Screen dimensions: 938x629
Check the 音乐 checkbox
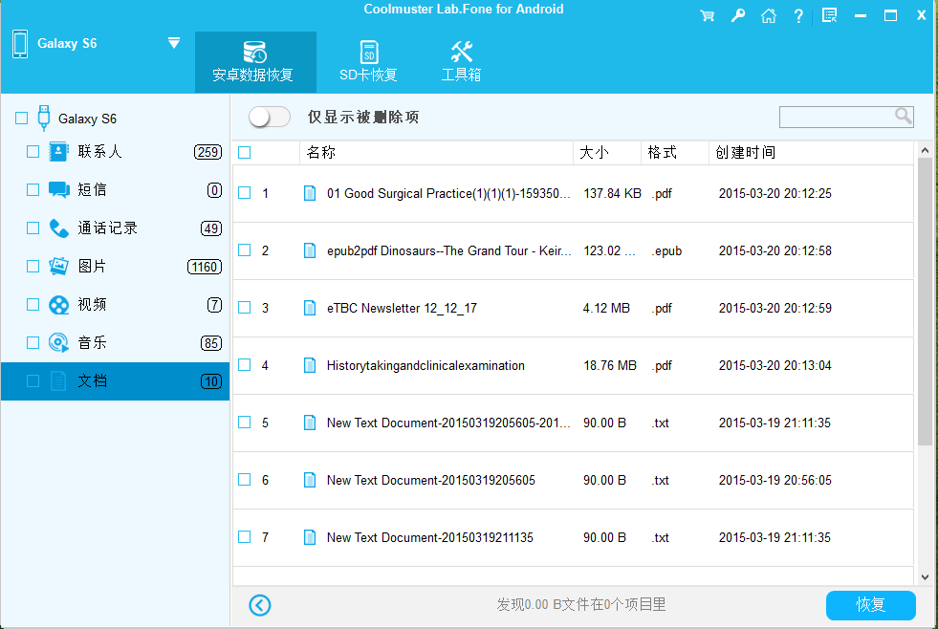click(x=33, y=342)
